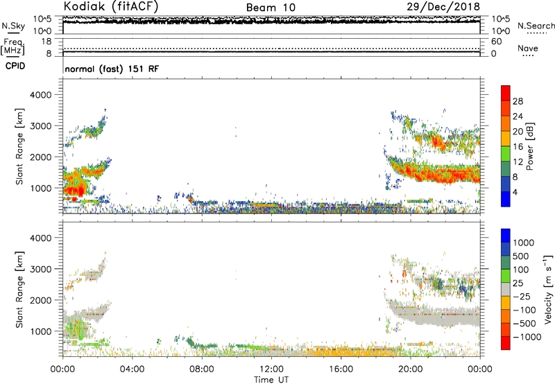Image resolution: width=555 pixels, height=384 pixels.
Task: Click the "Power [dB]" colorbar title
Action: (x=529, y=146)
